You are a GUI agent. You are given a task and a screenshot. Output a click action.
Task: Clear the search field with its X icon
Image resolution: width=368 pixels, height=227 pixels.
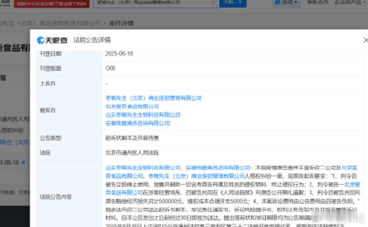pyautogui.click(x=213, y=2)
